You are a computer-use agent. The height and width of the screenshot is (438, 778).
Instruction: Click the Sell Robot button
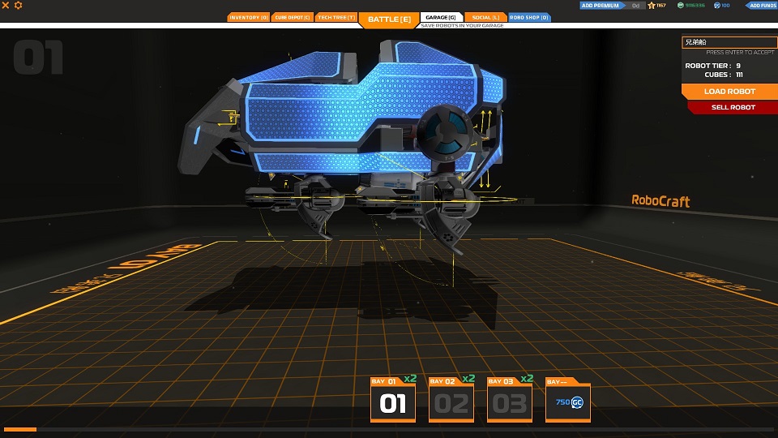(x=733, y=107)
